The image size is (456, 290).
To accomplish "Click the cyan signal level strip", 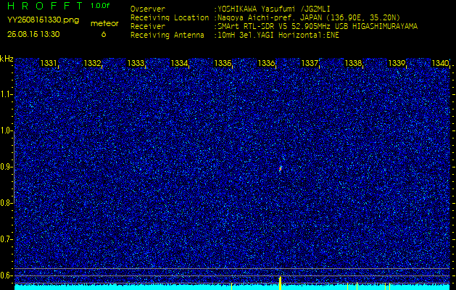I will tap(232, 287).
